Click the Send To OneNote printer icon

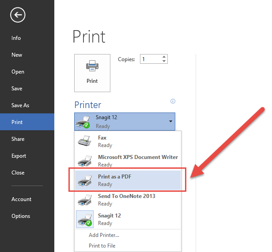point(85,200)
